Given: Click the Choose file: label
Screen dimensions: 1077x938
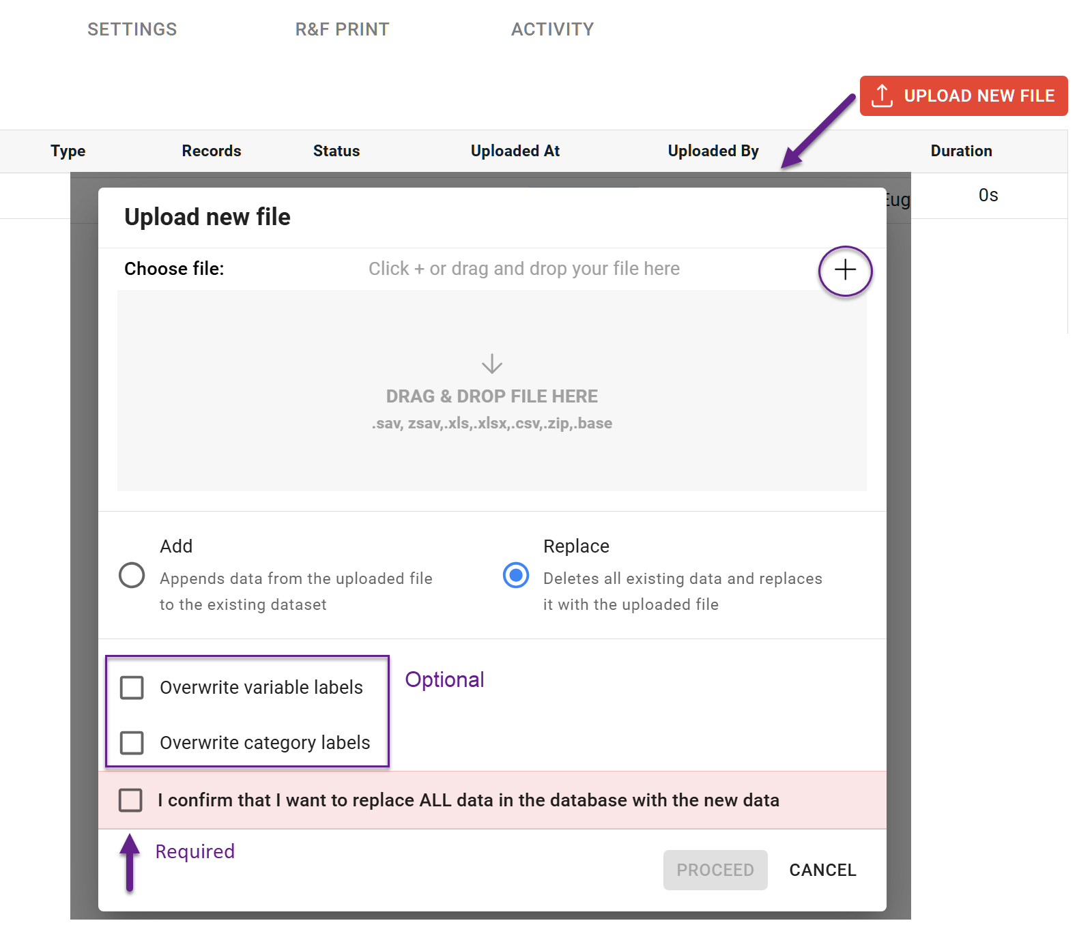Looking at the screenshot, I should [x=174, y=269].
